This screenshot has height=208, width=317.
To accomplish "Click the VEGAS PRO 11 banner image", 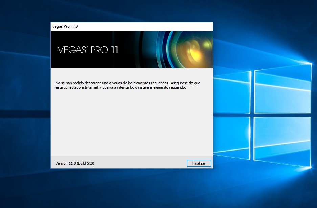I will point(132,49).
